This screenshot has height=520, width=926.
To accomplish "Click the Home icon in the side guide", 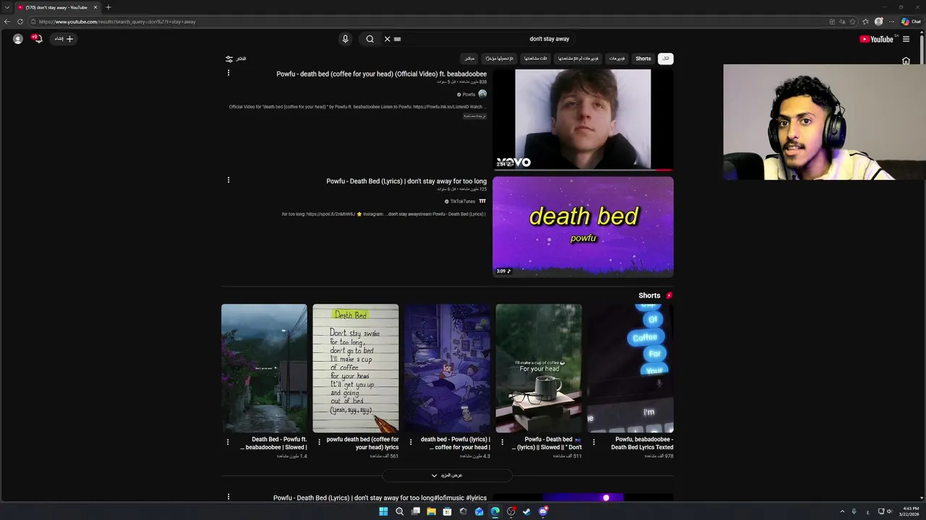I will click(906, 61).
